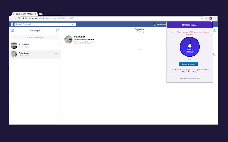The width and height of the screenshot is (228, 142).
Task: Go back with the browser back arrow
Action: pyautogui.click(x=11, y=18)
